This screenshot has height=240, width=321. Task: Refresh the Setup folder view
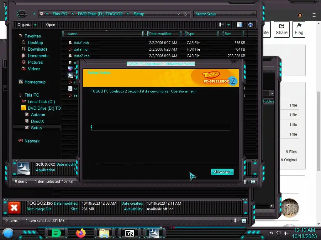[185, 14]
